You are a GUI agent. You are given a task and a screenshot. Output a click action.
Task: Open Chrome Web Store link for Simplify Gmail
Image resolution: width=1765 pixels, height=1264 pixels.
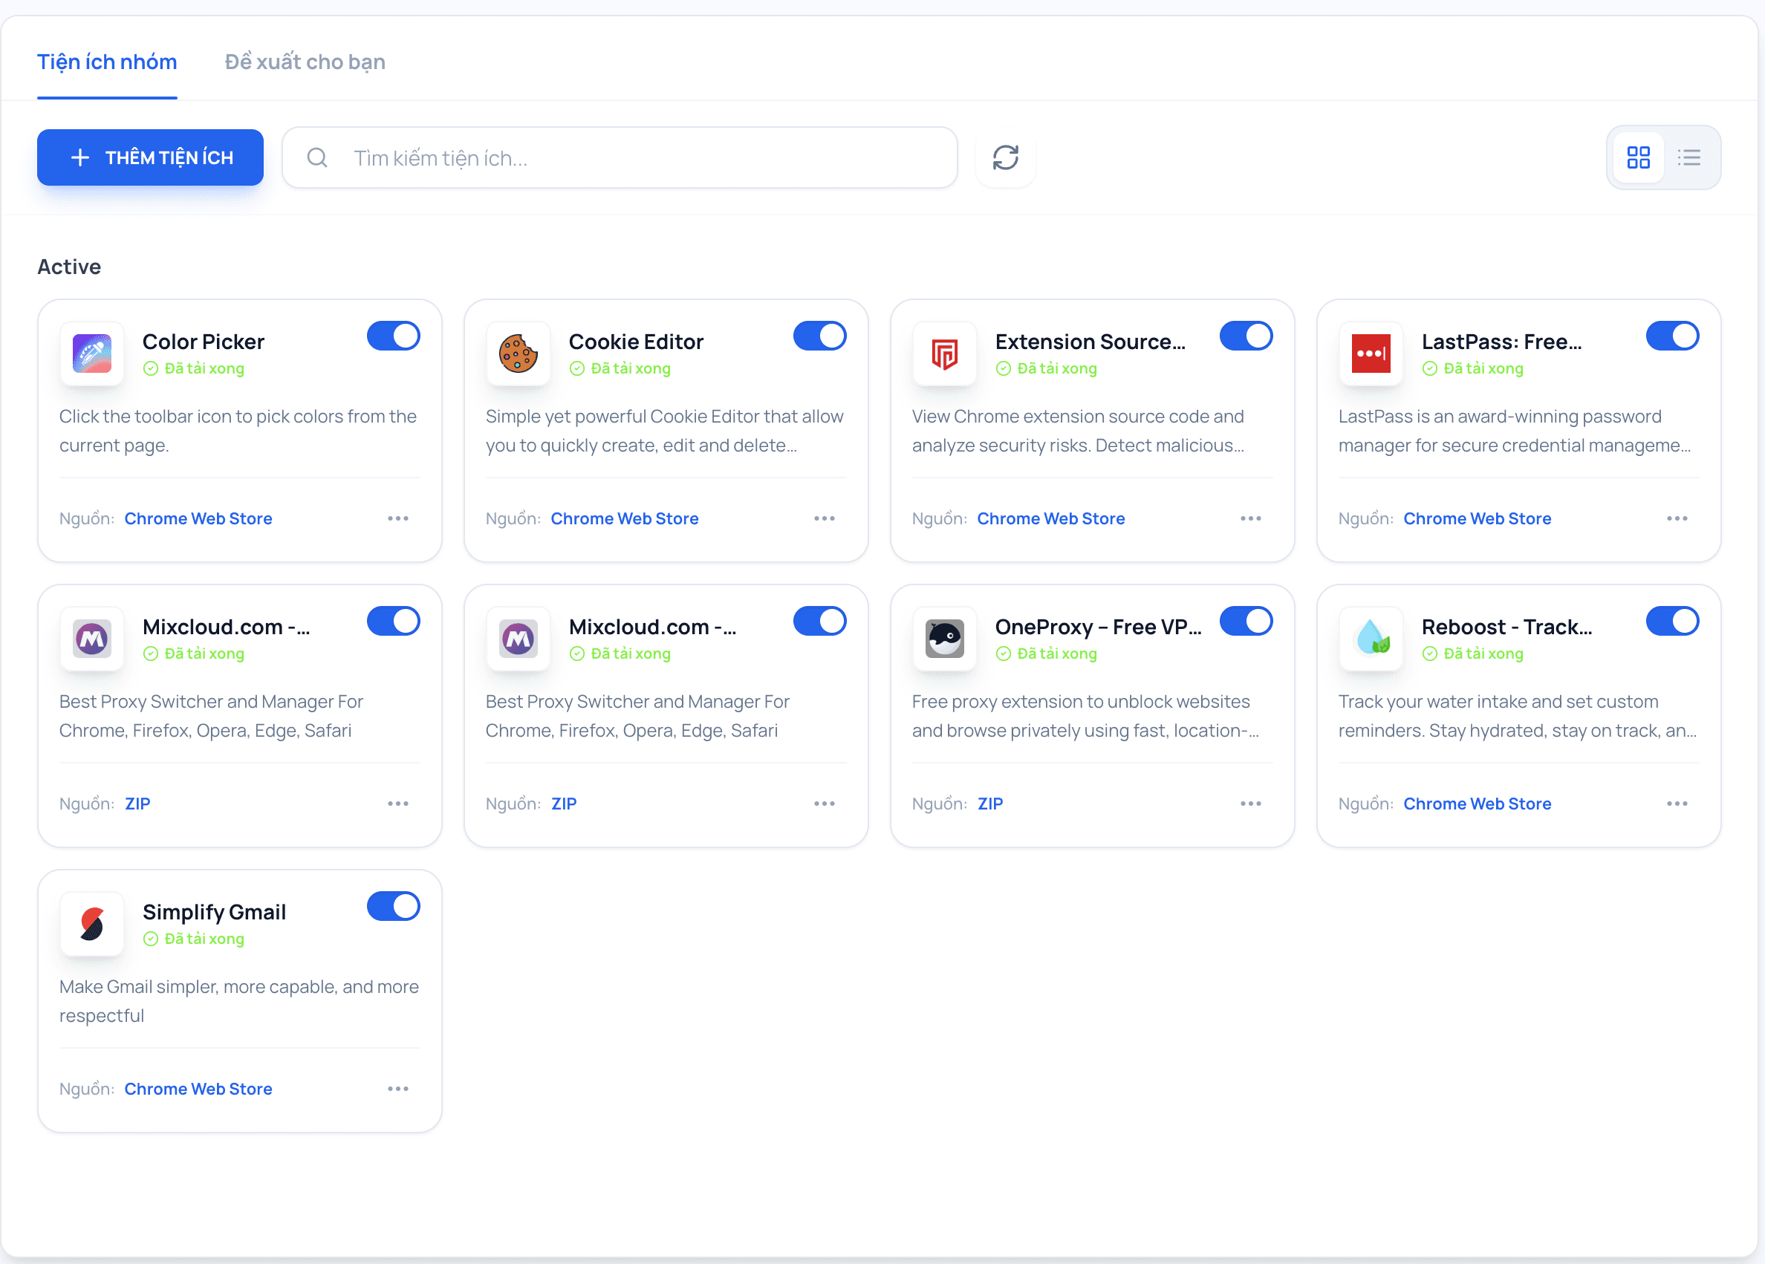[198, 1089]
